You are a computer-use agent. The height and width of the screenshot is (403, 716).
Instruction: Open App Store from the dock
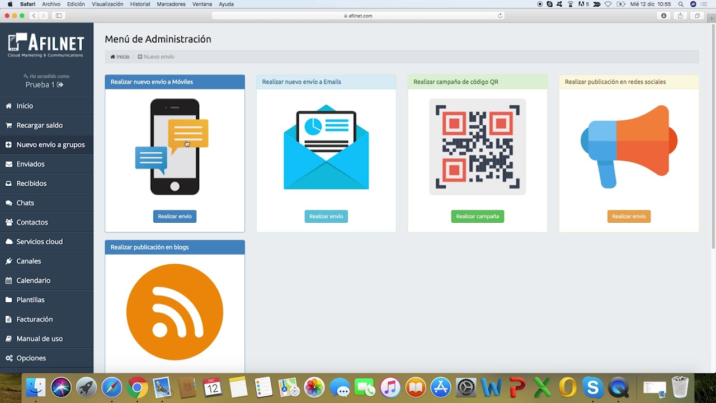click(x=441, y=387)
